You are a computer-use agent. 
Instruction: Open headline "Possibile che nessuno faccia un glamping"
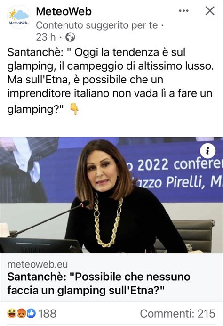[x=99, y=284]
